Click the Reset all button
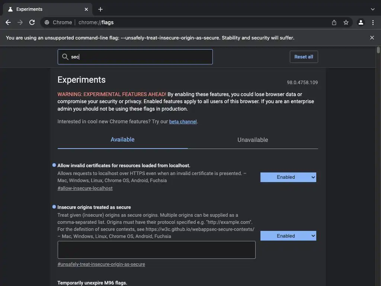Screen dimensions: 381x286 (x=304, y=57)
